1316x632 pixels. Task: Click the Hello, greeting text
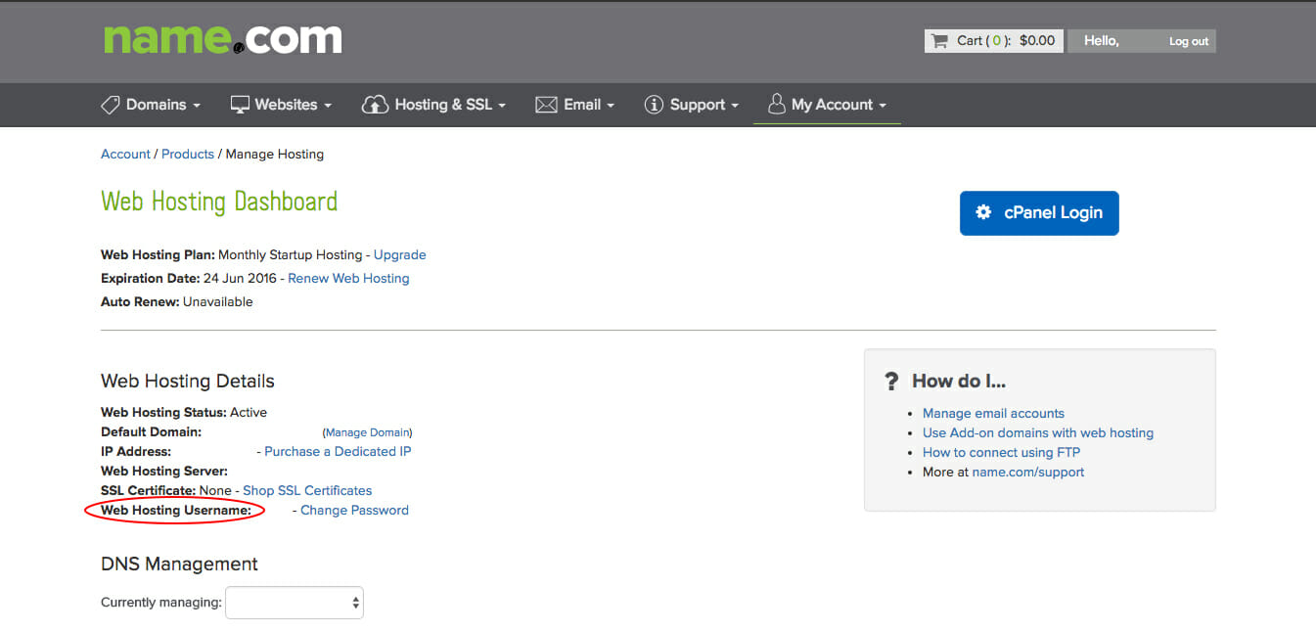click(x=1102, y=41)
